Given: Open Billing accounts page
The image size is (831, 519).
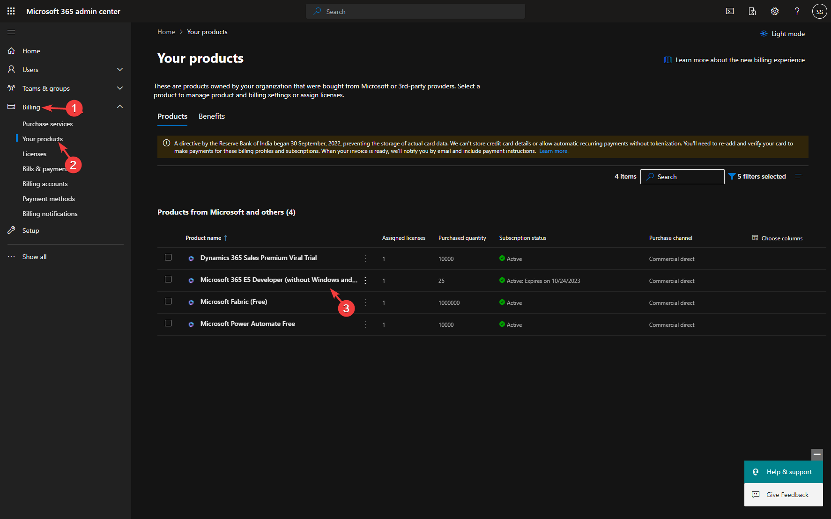Looking at the screenshot, I should (45, 184).
